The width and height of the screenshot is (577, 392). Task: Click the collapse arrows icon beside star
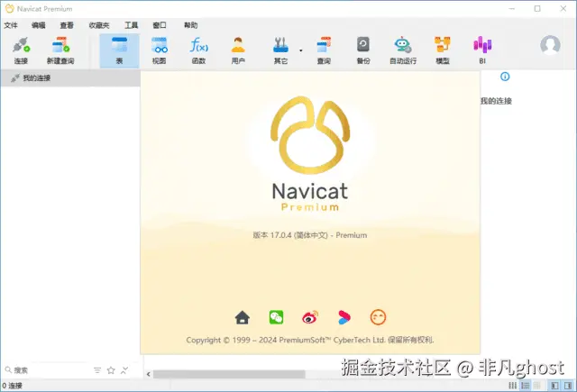coord(124,370)
